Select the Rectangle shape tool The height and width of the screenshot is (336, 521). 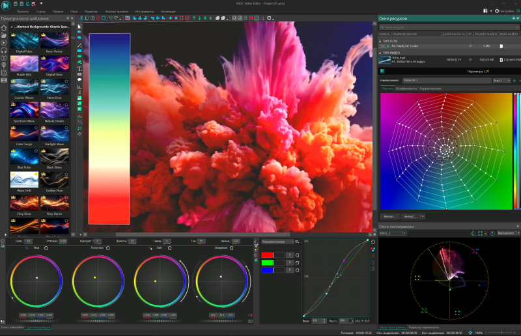79,51
